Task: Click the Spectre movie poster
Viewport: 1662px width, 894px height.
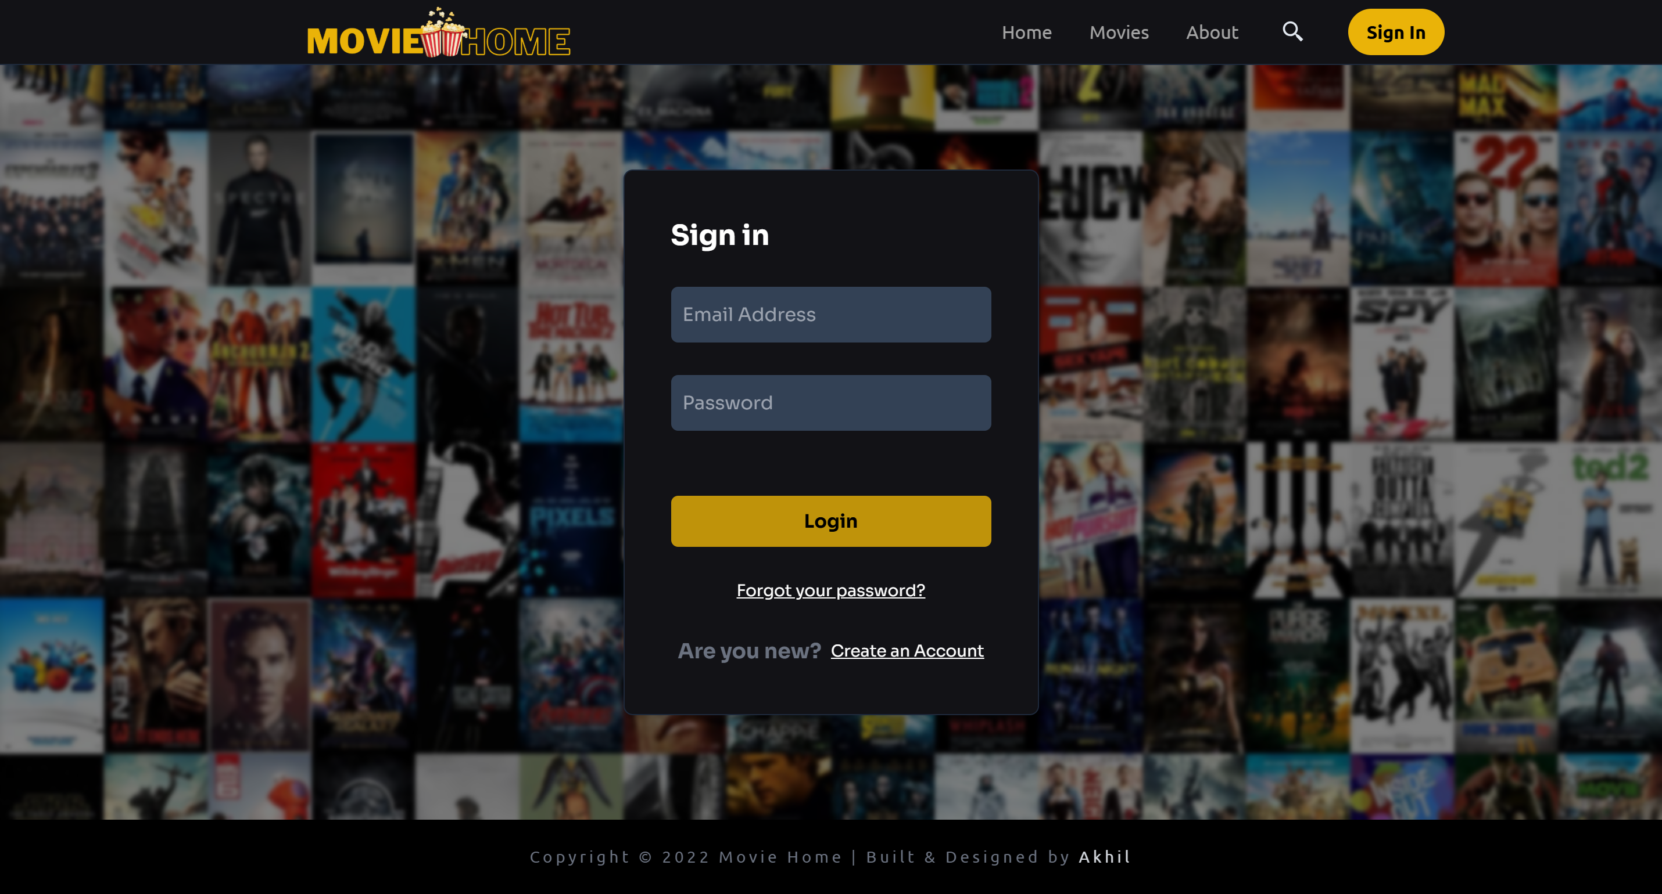Action: [x=259, y=209]
